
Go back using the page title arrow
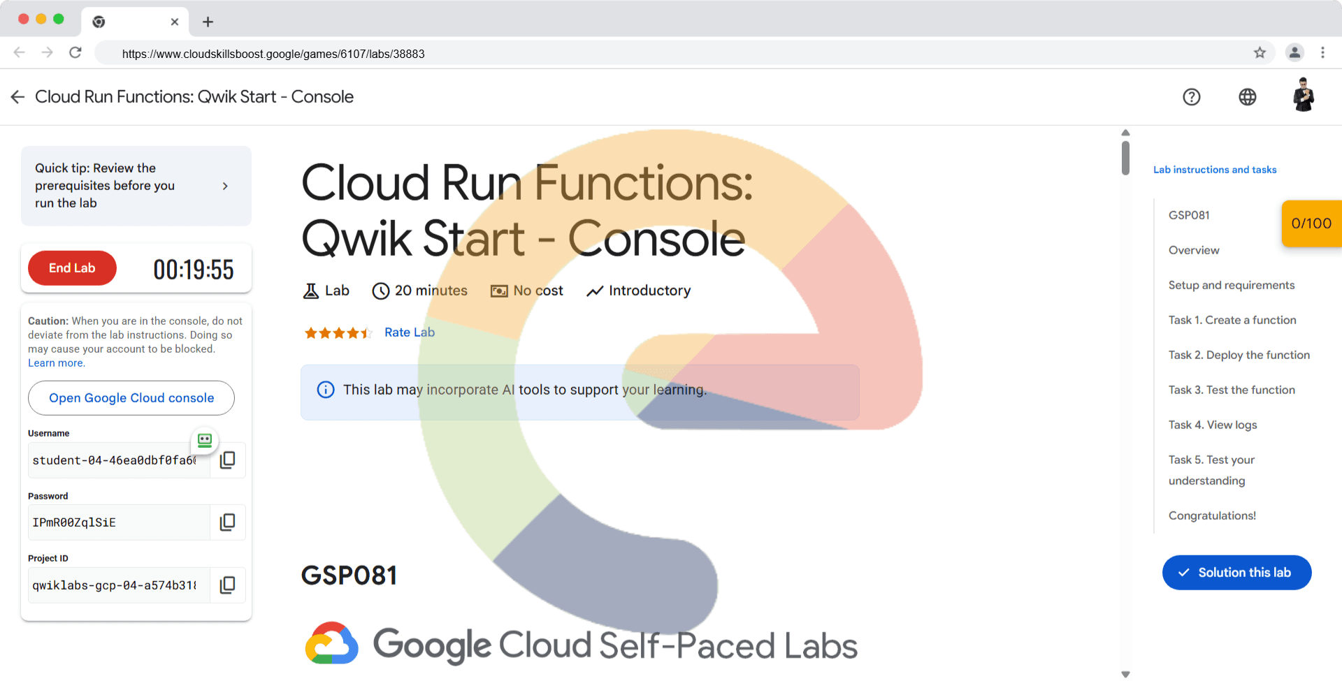point(18,97)
